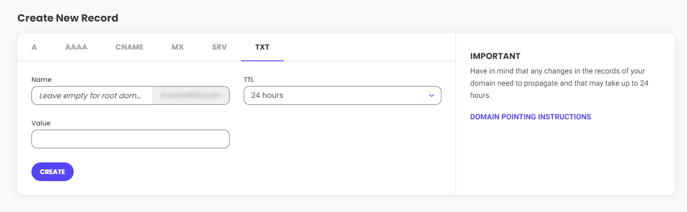Open the Domain Pointing Instructions link

point(530,117)
